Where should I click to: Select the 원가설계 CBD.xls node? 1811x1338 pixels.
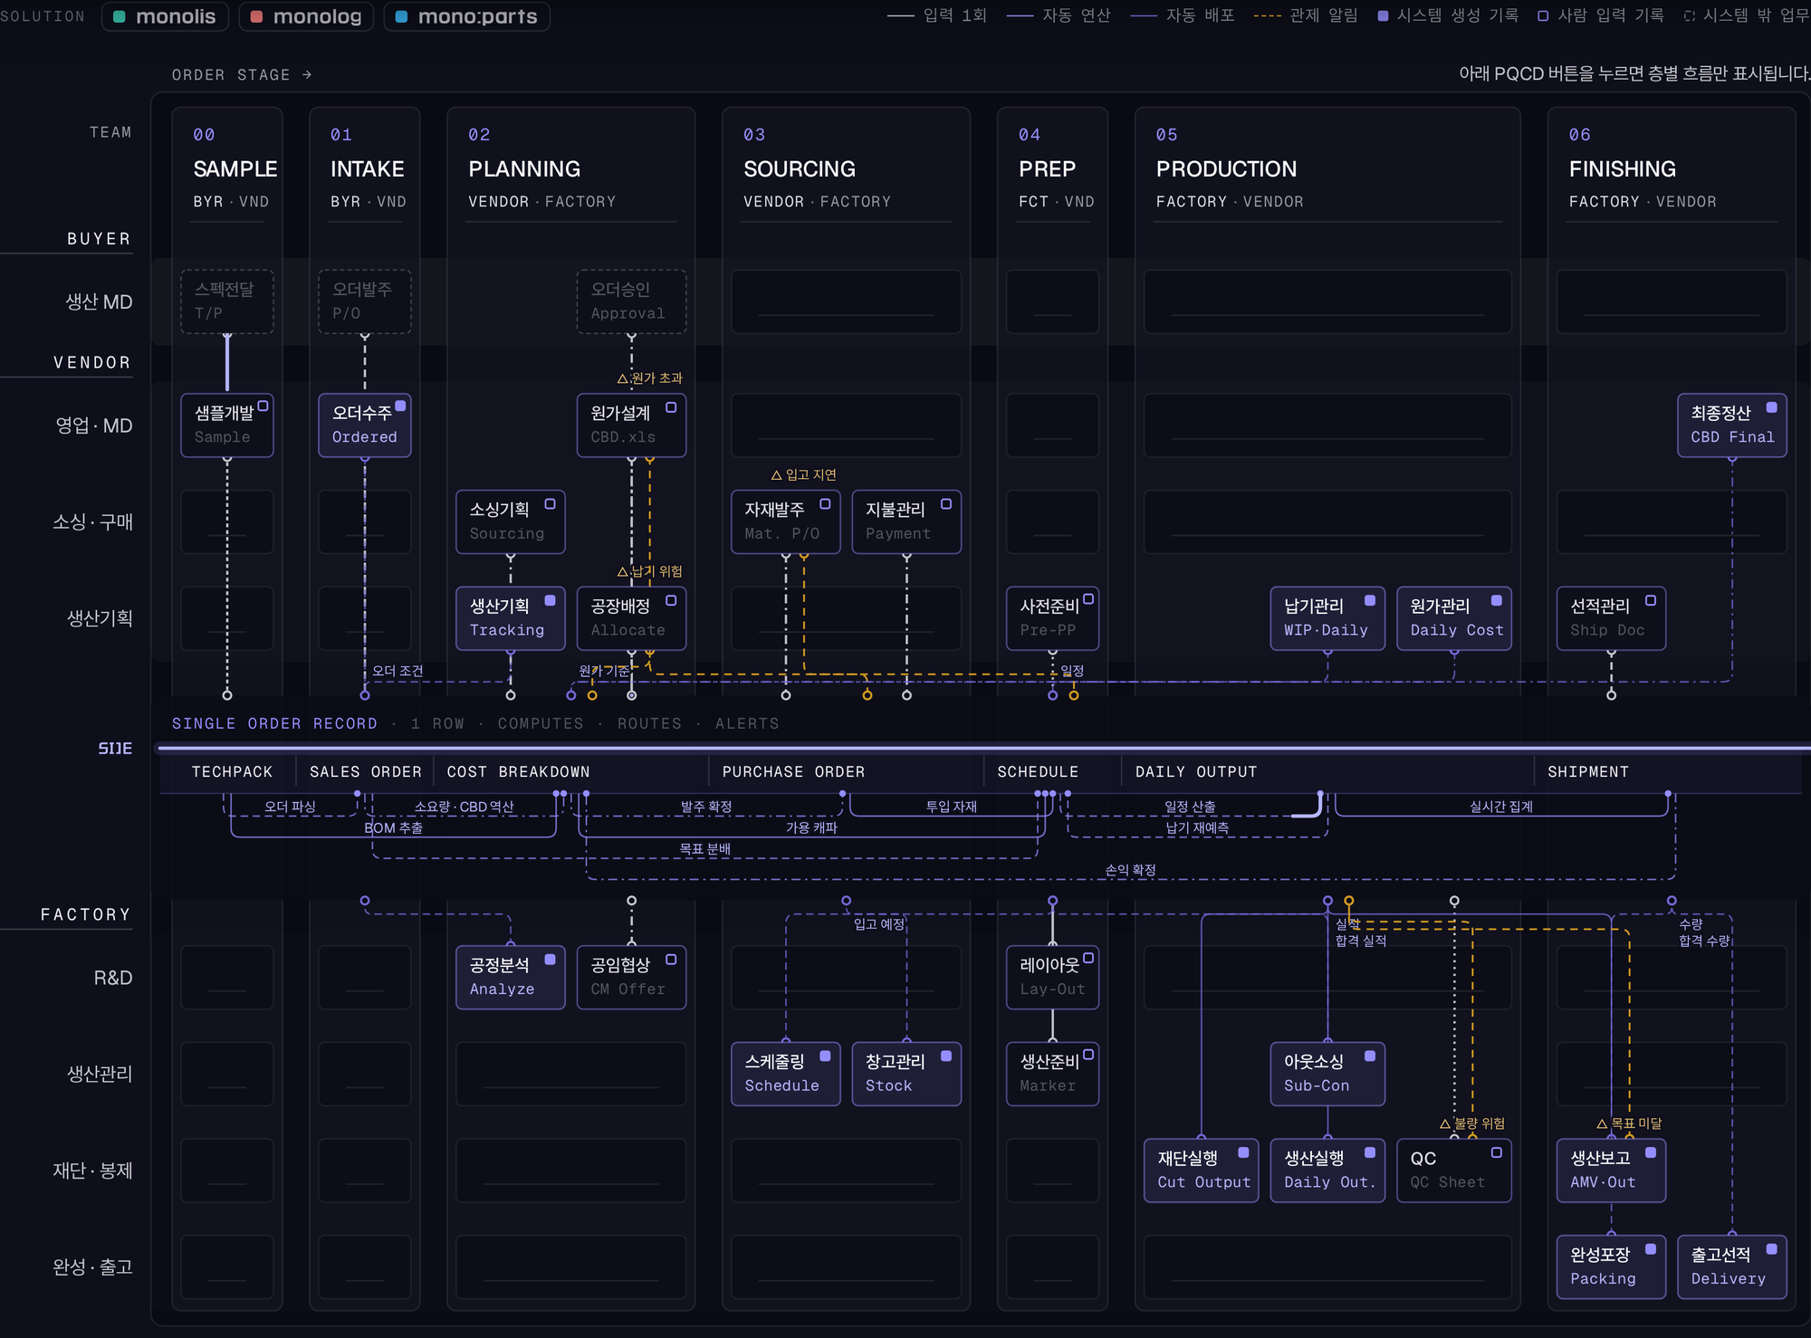click(x=631, y=425)
